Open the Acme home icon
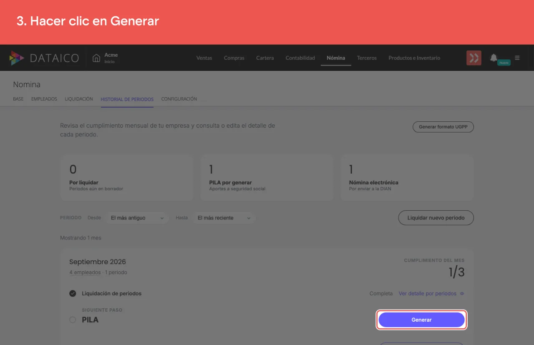 (96, 58)
